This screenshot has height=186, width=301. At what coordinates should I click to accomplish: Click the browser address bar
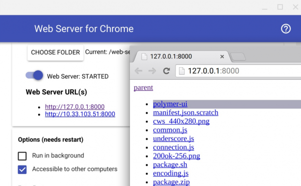(238, 71)
